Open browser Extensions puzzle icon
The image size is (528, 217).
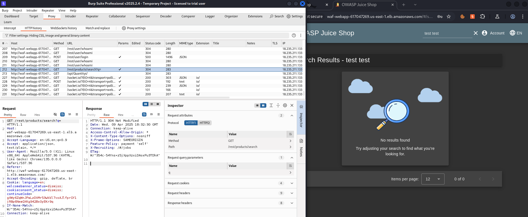(482, 17)
